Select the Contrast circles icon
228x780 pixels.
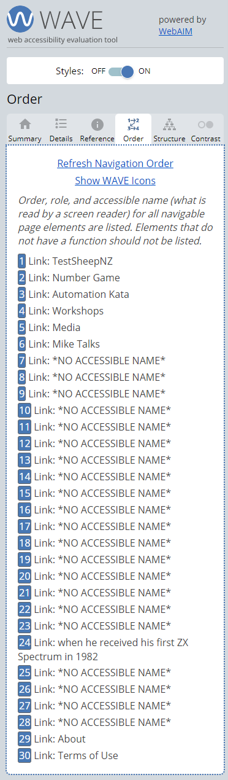coord(205,124)
